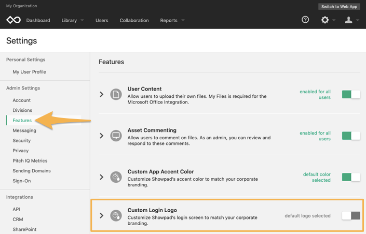Click the Custom Login Logo paint icon
The width and height of the screenshot is (366, 234).
click(x=116, y=215)
